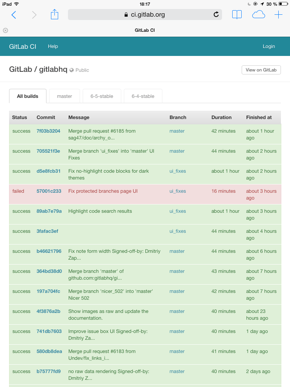Tap the Safari forward arrow

34,15
